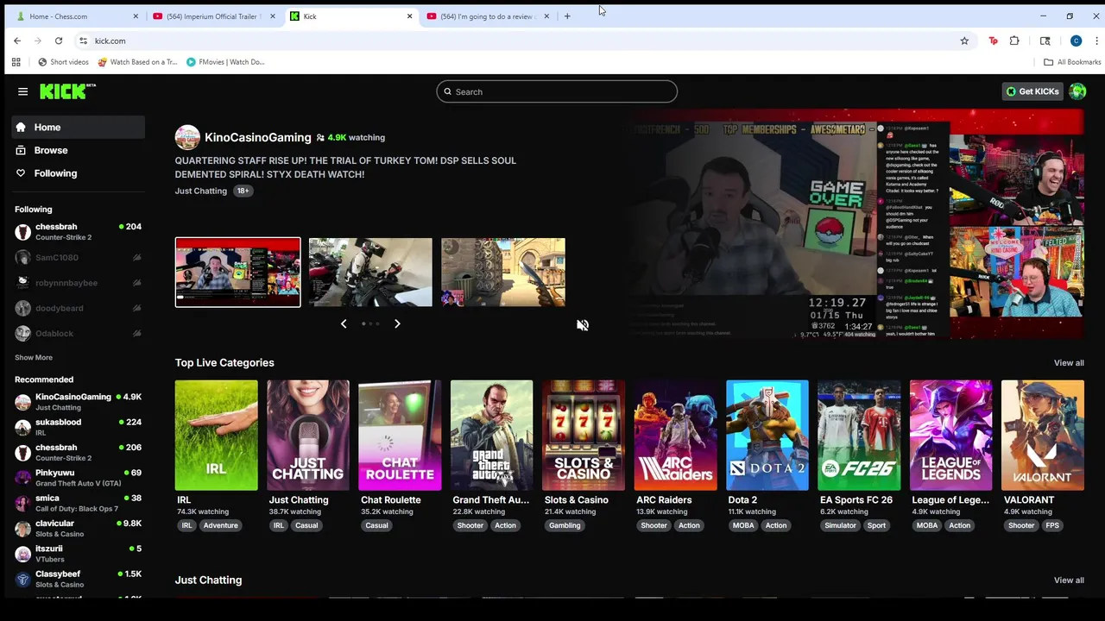
Task: Open sukasblood in Recommended list
Action: coord(79,427)
